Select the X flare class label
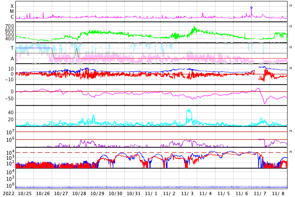 click(x=12, y=7)
